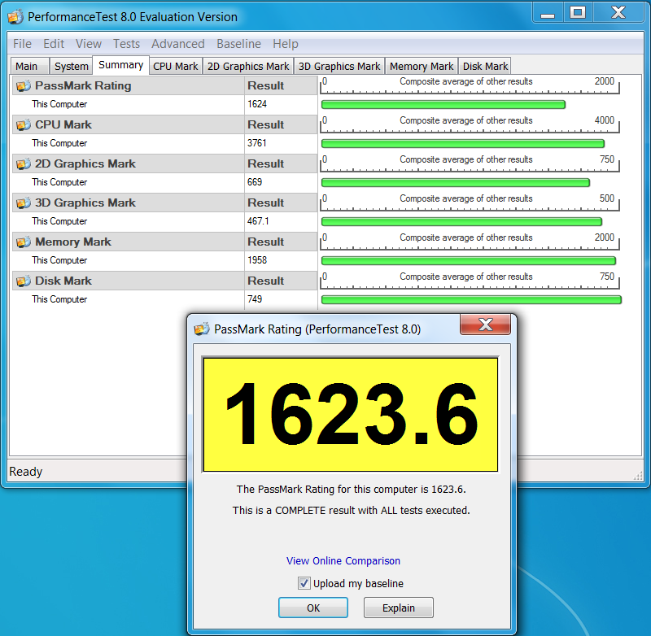
Task: Click This Computer under 3D Graphics Mark
Action: (59, 221)
